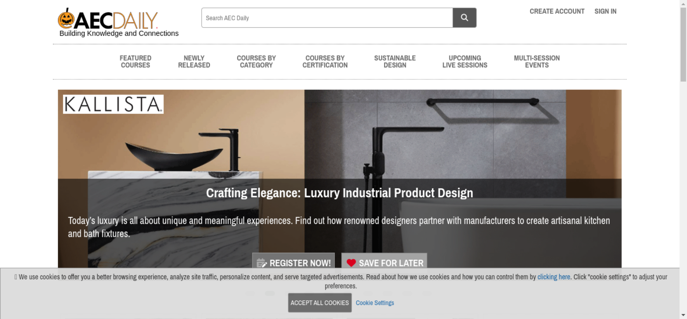
Task: Open Multi-Session Events page
Action: (537, 62)
